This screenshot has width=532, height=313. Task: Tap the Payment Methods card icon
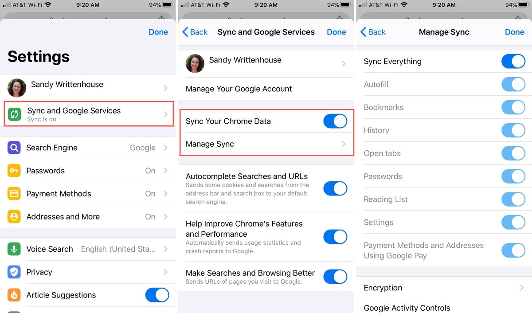14,194
